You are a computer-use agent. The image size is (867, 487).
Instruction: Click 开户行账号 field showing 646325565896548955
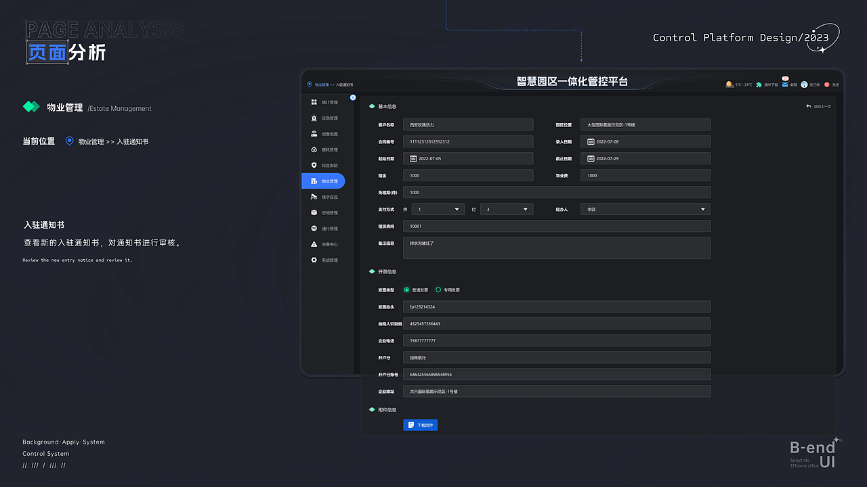pos(557,374)
